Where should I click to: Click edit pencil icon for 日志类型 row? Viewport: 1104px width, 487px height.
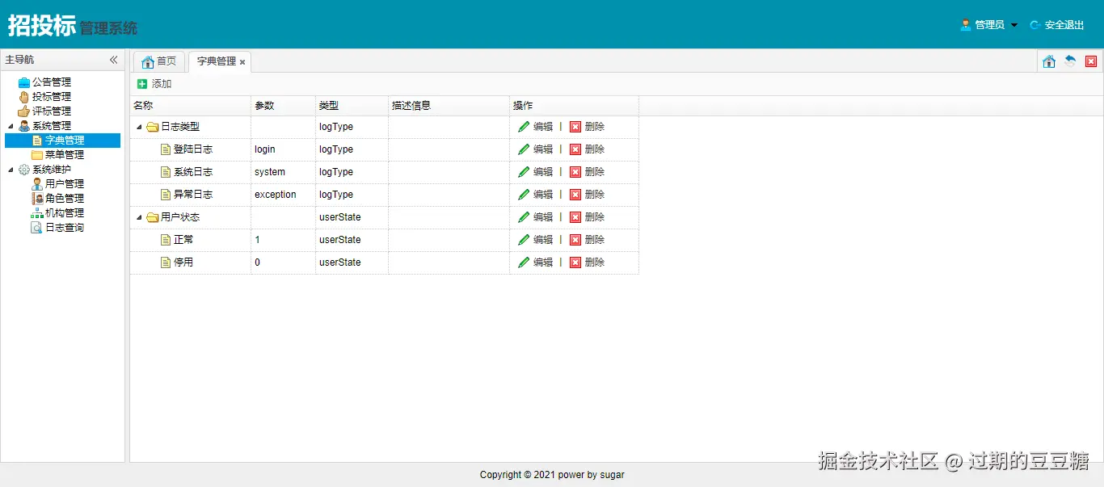pyautogui.click(x=524, y=127)
